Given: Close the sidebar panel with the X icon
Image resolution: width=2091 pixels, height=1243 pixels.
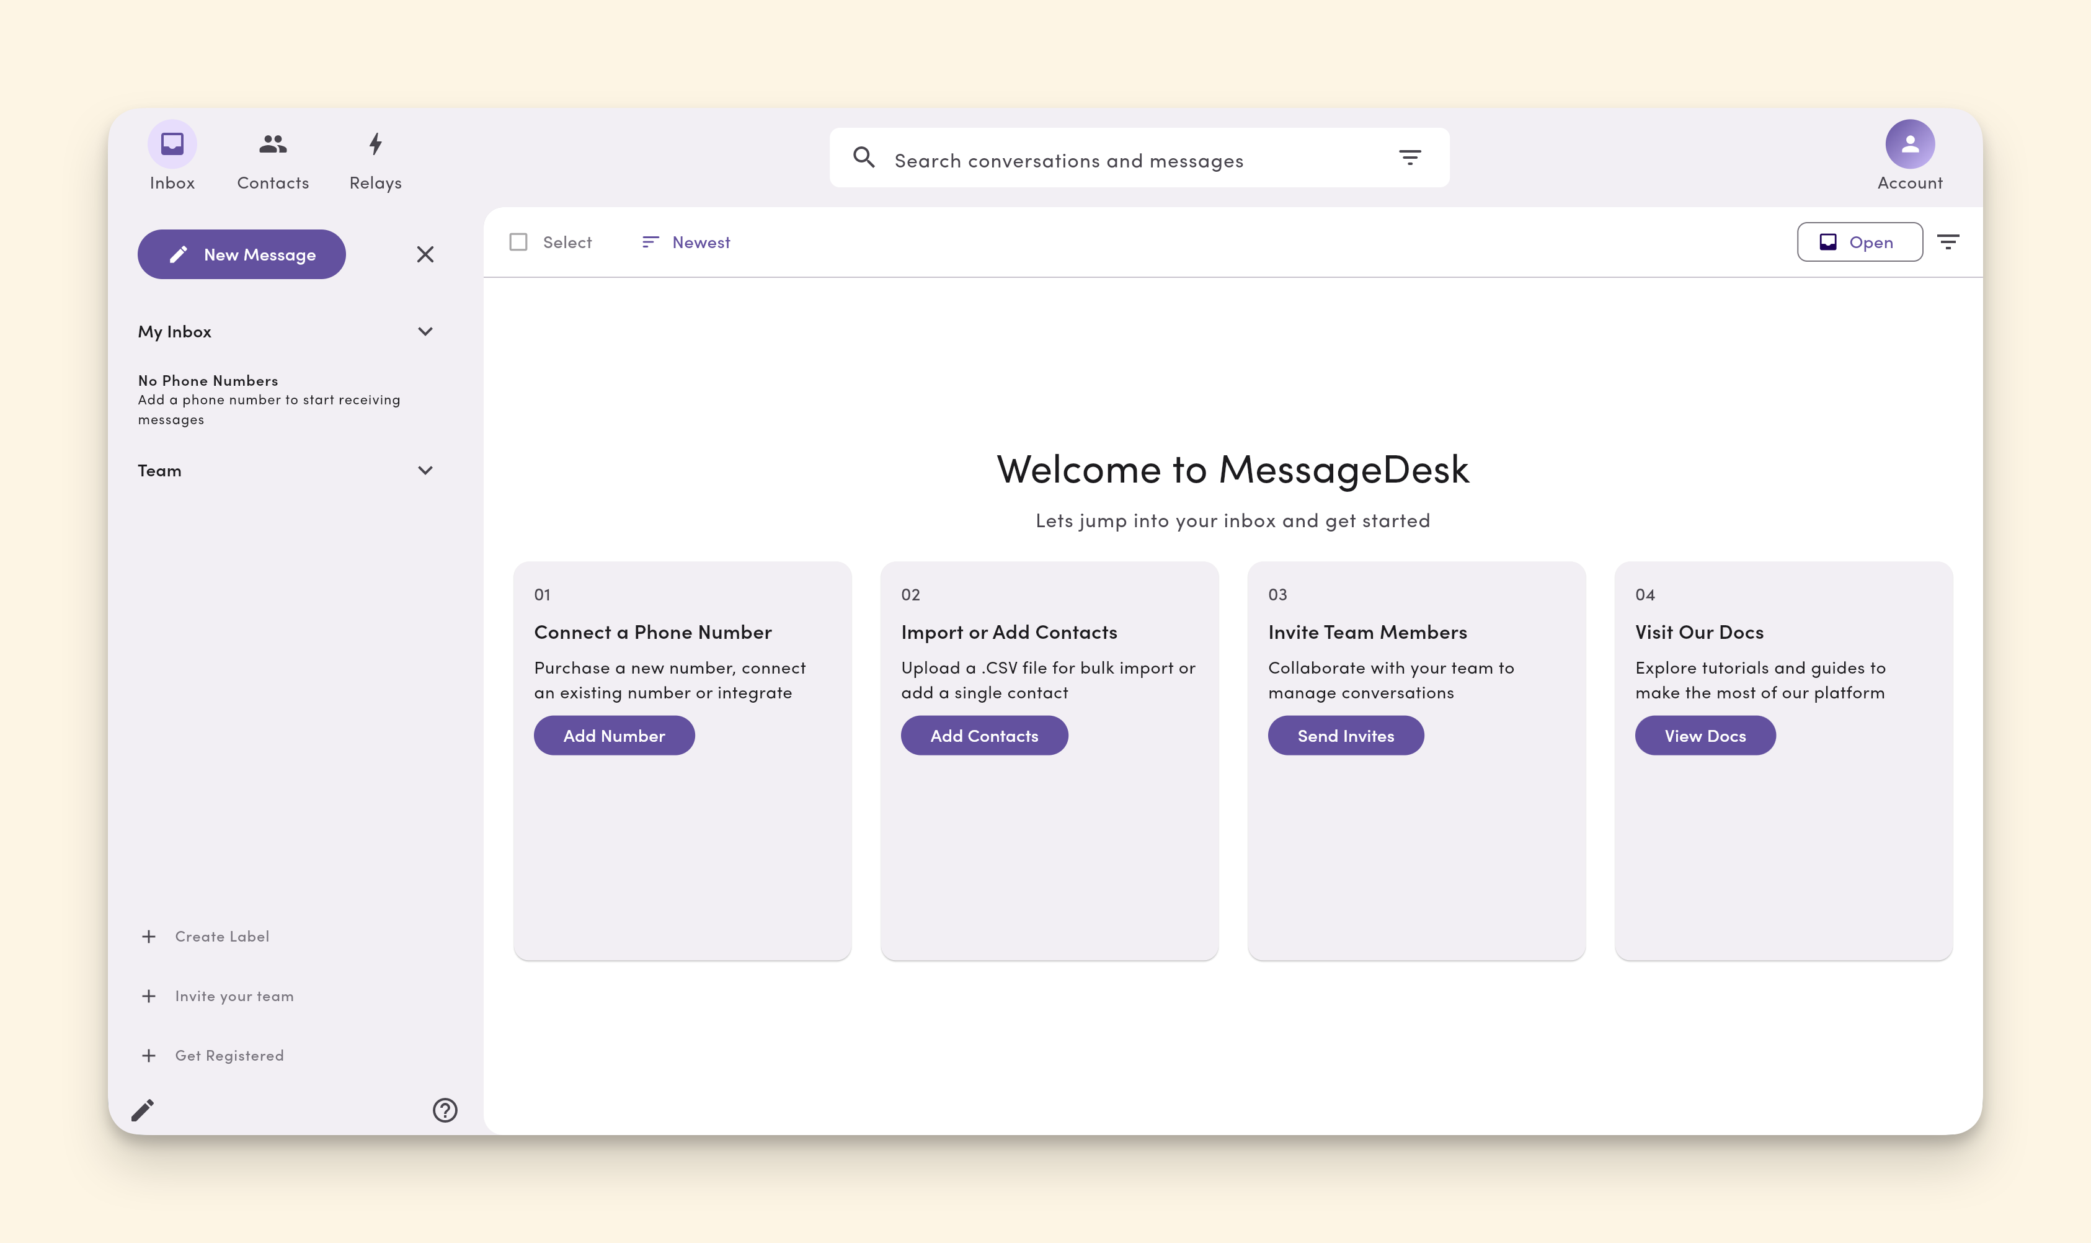Looking at the screenshot, I should [x=426, y=254].
